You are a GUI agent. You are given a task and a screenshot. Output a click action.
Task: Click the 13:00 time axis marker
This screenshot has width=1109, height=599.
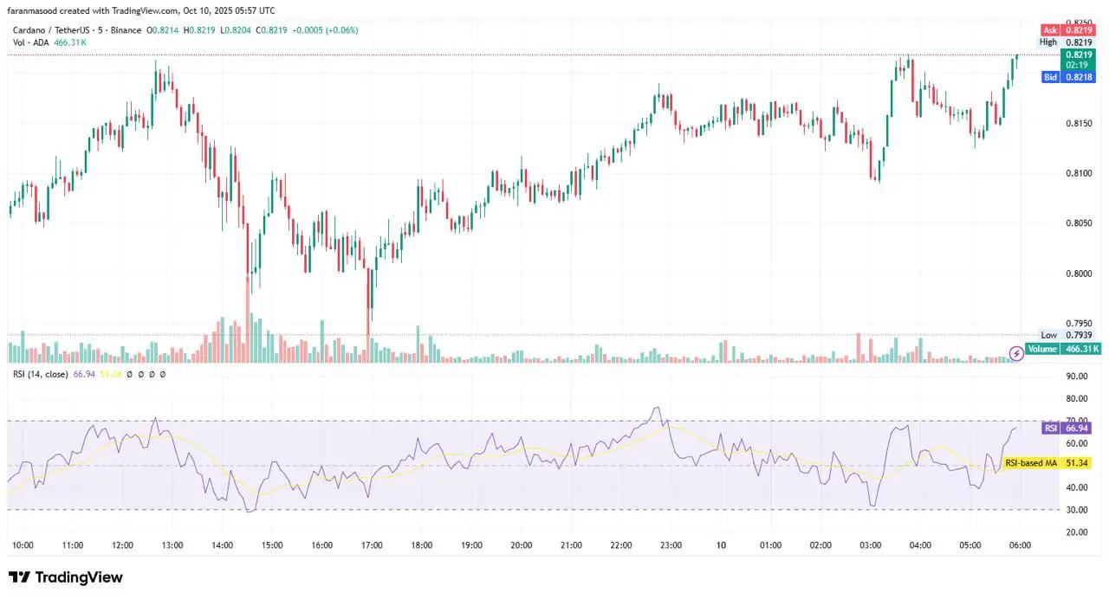point(172,545)
